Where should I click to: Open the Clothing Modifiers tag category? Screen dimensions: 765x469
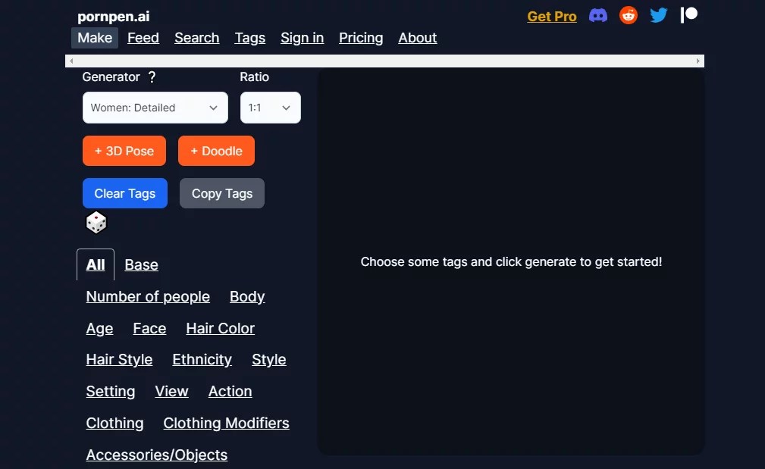[x=227, y=424]
